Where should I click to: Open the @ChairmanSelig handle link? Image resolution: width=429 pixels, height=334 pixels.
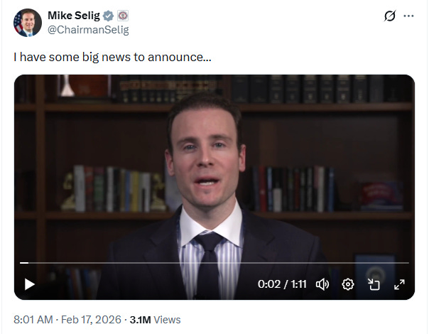tap(88, 30)
